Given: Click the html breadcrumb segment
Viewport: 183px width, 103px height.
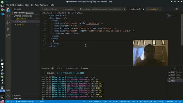Looking at the screenshot, I should (x=71, y=13).
